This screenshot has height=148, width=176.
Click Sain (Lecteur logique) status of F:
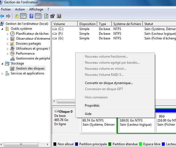160,34
